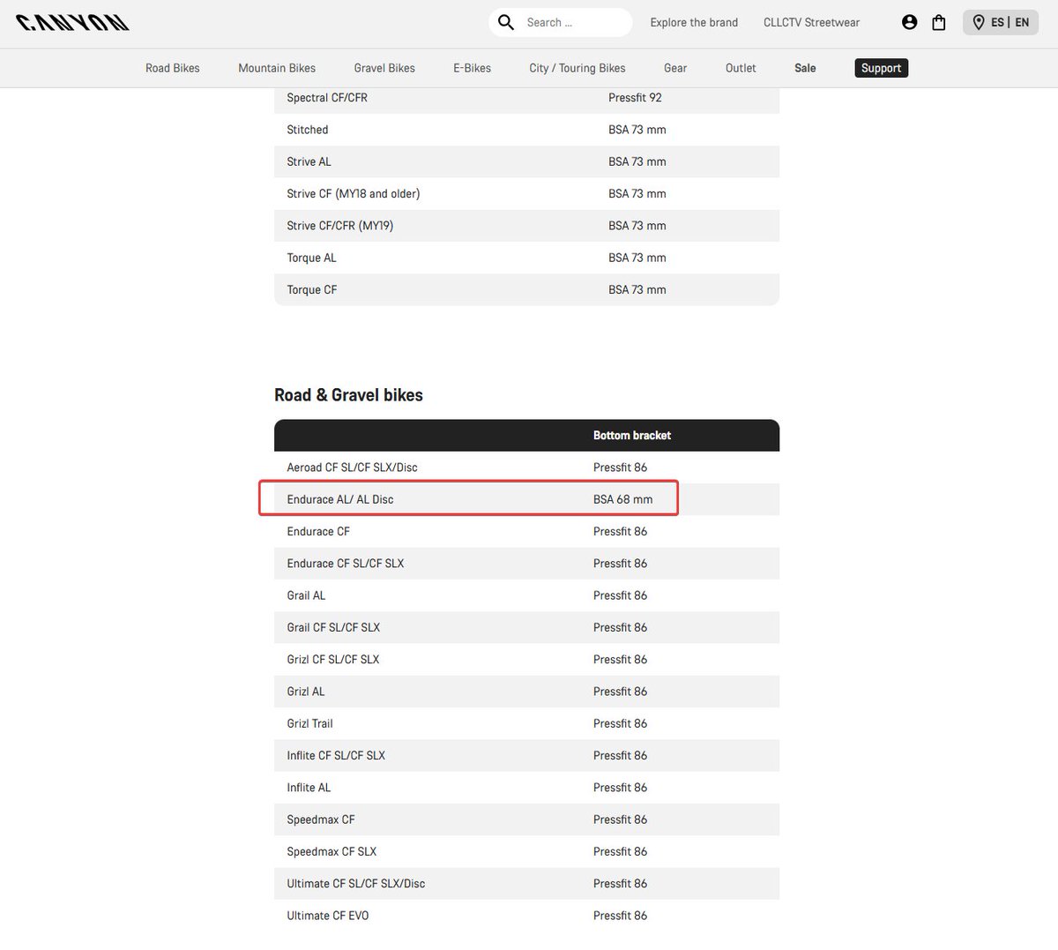Open the Gear menu

[675, 68]
